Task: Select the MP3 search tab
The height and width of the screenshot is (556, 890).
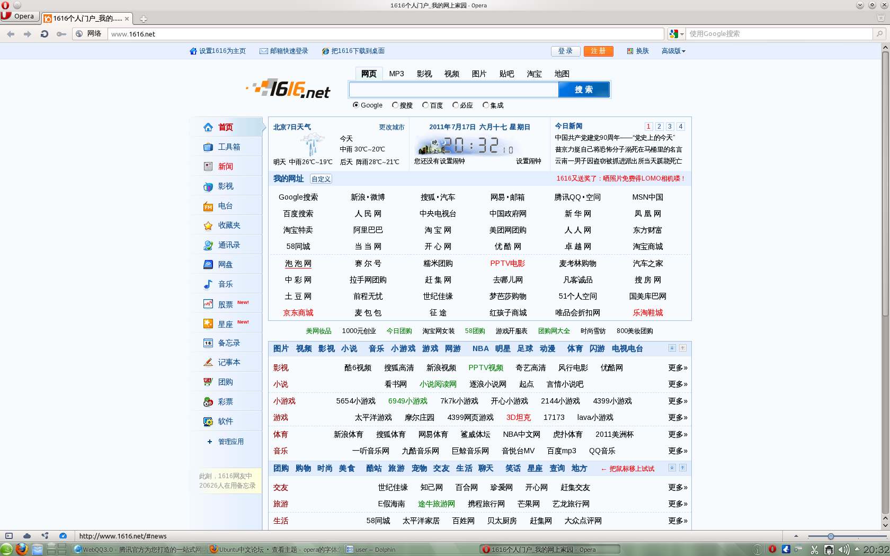Action: tap(396, 74)
